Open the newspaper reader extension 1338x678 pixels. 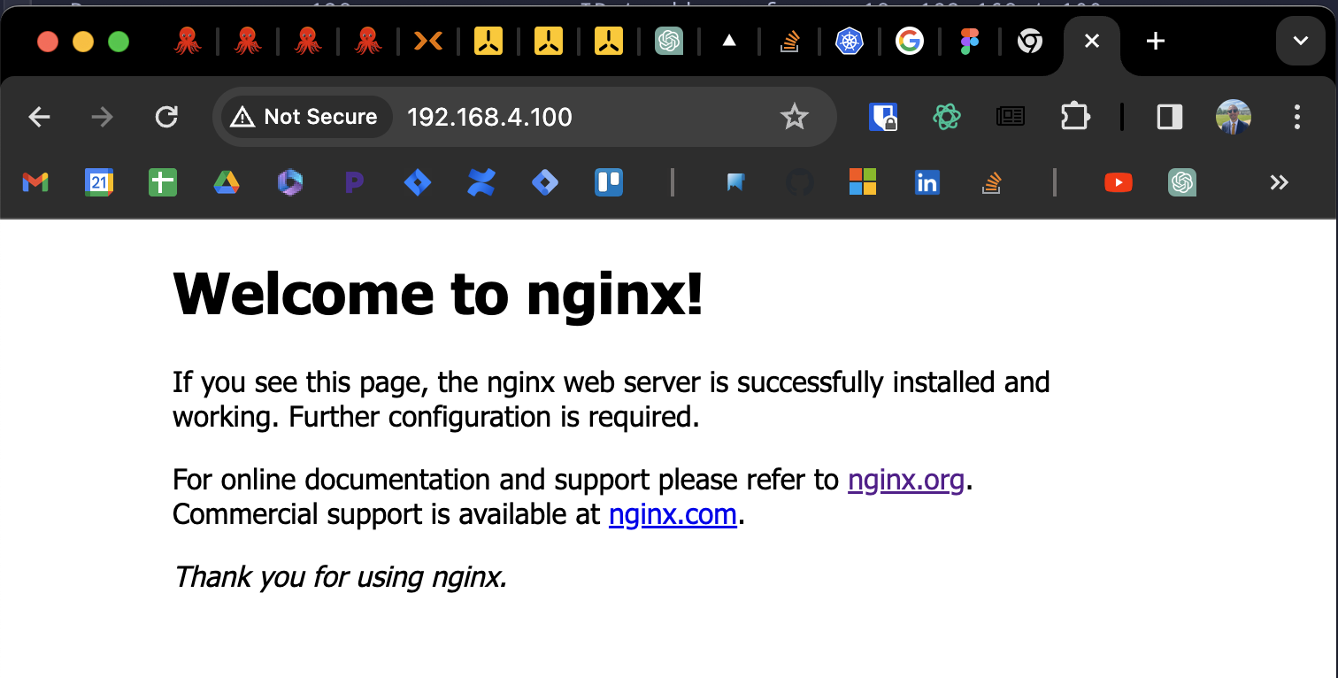(1011, 117)
